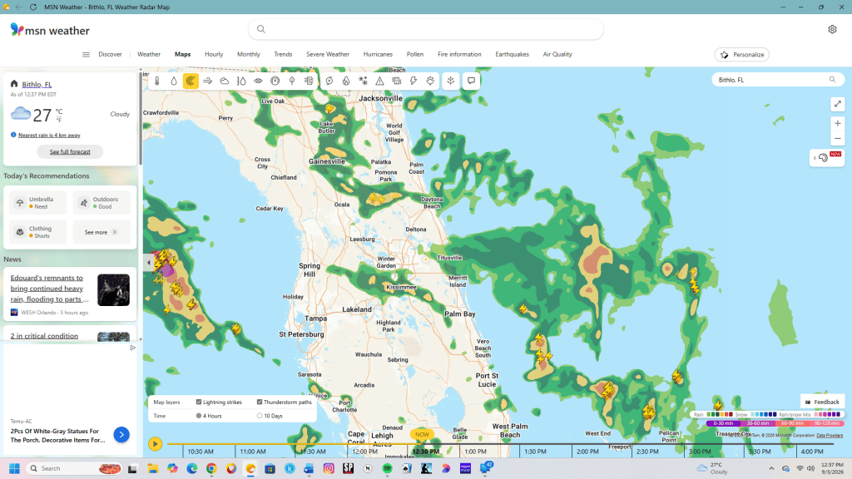Show the severe weather alerts layer

(x=379, y=81)
